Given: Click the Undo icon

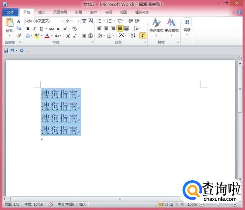Looking at the screenshot, I should [12, 50].
